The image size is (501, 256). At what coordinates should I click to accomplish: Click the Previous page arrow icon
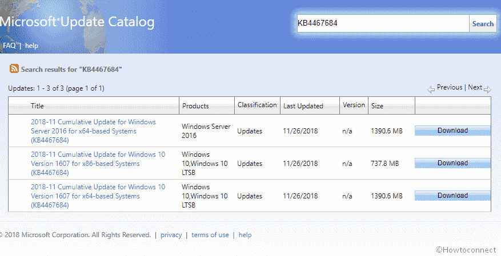pos(431,90)
